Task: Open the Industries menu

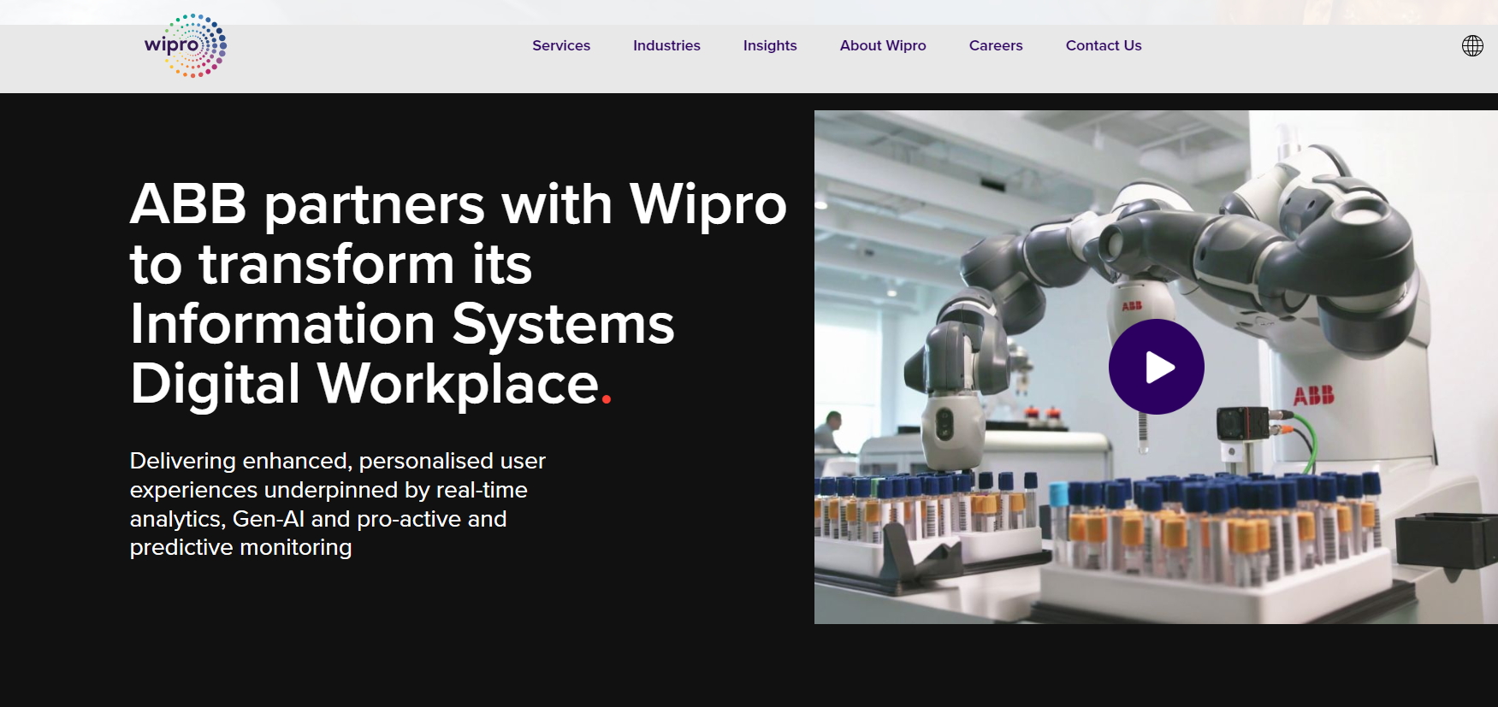Action: 666,45
